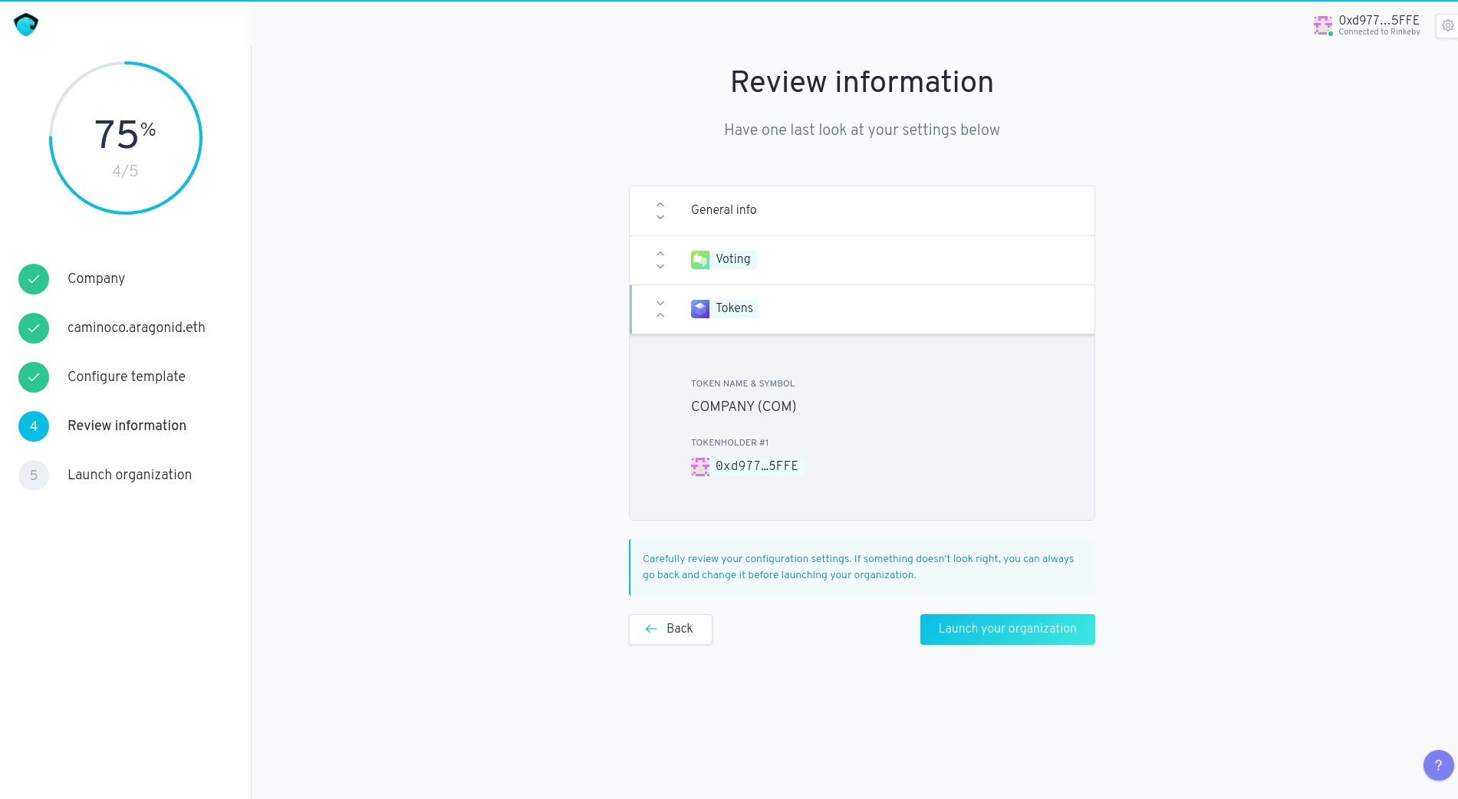Screen dimensions: 1458x799
Task: Expand the General info section chevron
Action: click(660, 211)
